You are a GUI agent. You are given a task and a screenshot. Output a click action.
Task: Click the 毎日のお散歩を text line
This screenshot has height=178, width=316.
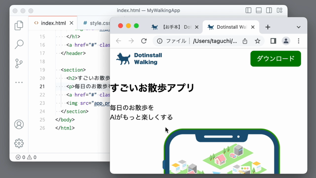point(132,108)
